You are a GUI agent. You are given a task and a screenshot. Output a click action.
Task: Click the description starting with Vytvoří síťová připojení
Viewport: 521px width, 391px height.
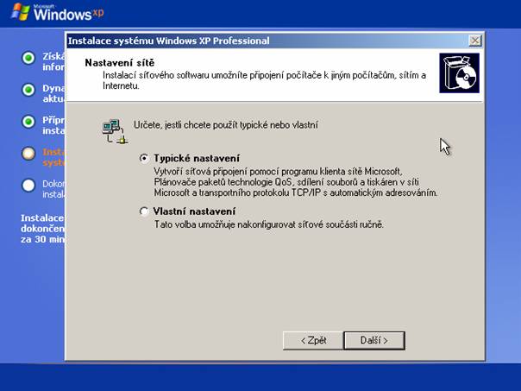coord(296,182)
